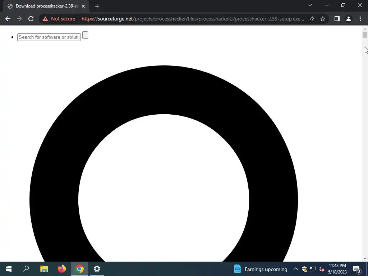The width and height of the screenshot is (368, 276).
Task: Share this page from the address bar
Action: (311, 19)
